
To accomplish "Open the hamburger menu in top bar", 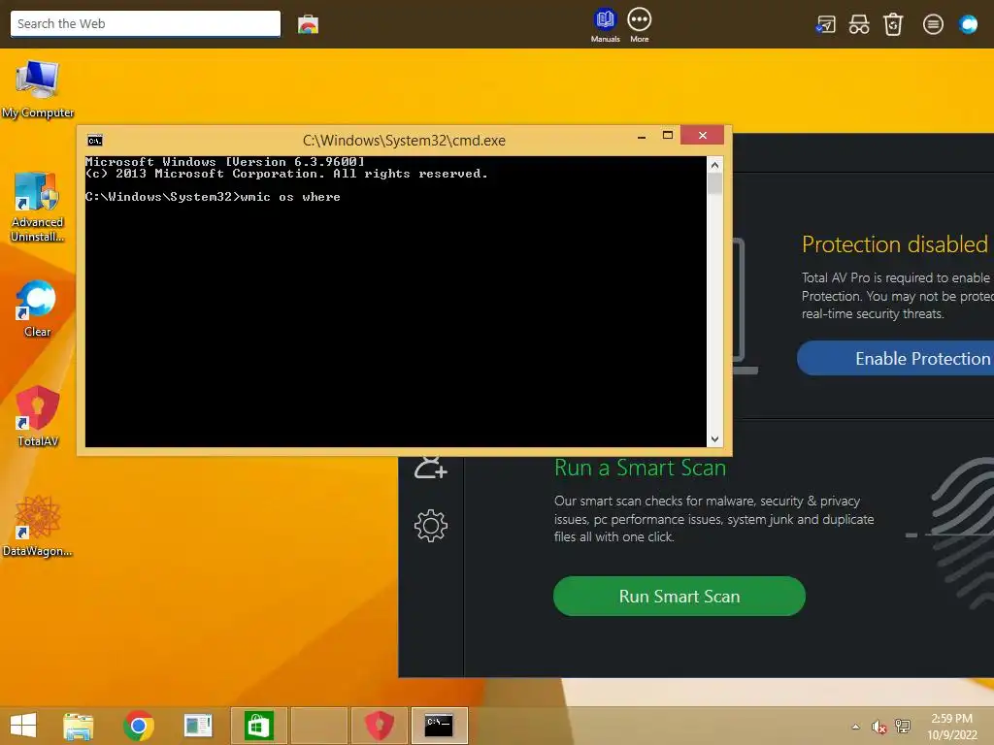I will click(x=933, y=24).
